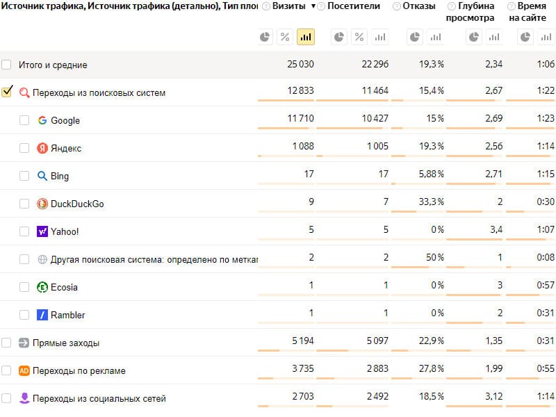Expand Переходы по рекламе row
This screenshot has height=417, width=556.
[x=79, y=370]
